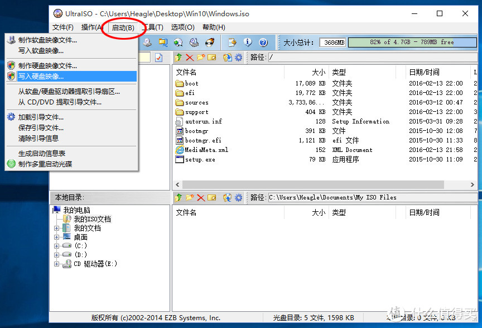Open the Help question-mark icon on toolbar

point(263,42)
